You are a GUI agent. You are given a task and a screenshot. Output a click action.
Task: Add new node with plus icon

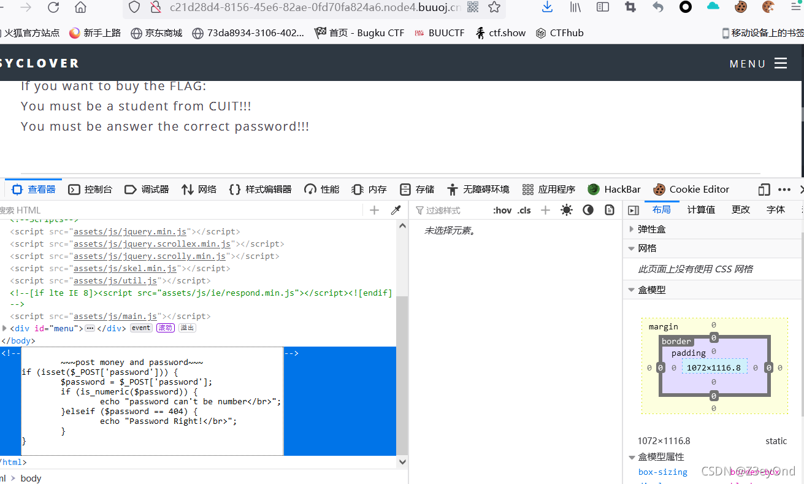click(x=375, y=210)
